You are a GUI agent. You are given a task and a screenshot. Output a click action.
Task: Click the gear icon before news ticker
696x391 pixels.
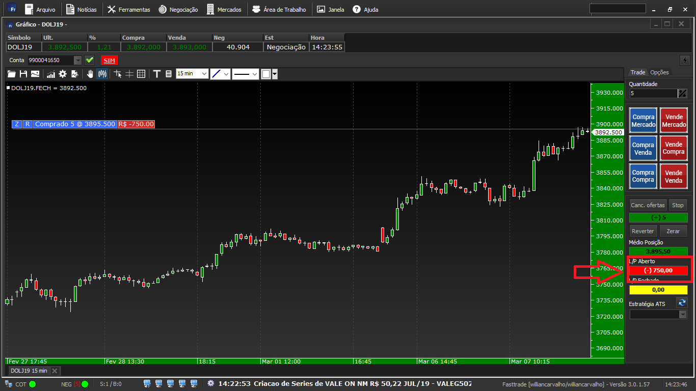pos(210,383)
